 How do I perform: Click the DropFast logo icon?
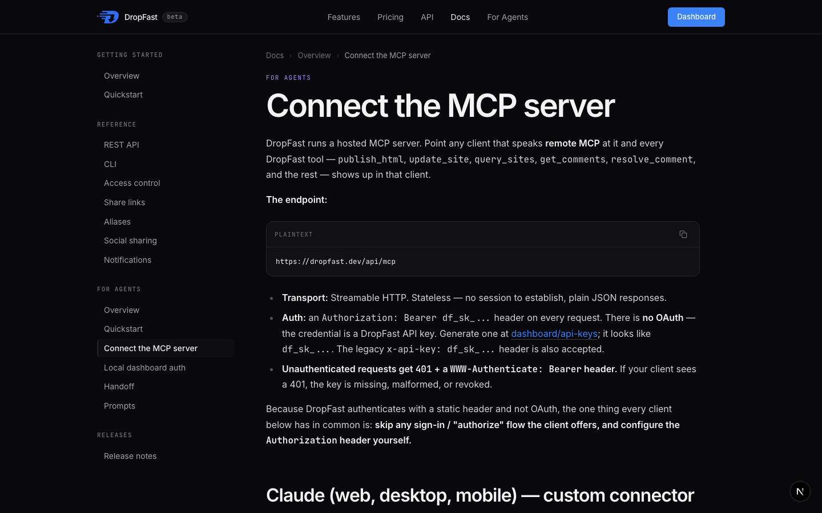108,17
